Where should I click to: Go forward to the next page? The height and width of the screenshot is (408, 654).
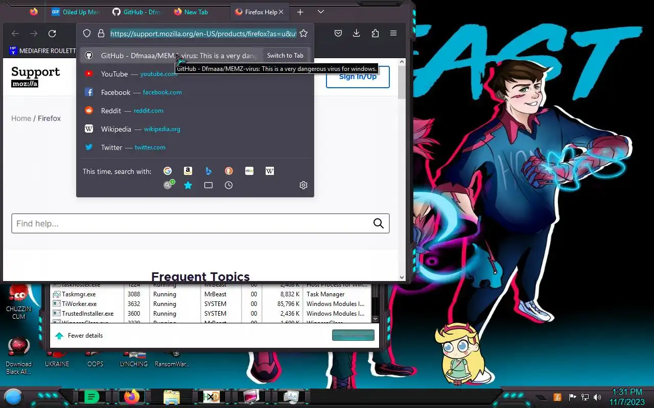coord(34,33)
